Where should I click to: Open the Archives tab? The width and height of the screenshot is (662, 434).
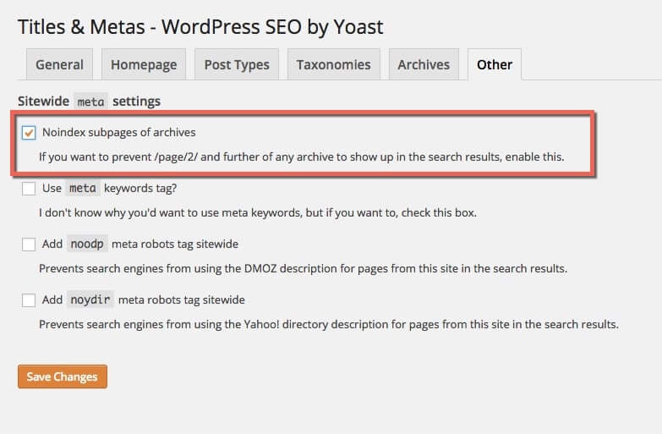(424, 64)
